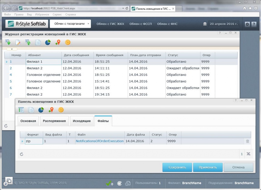Image resolution: width=261 pixels, height=190 pixels.
Task: Click the 'Сохранить' button
Action: [x=177, y=167]
